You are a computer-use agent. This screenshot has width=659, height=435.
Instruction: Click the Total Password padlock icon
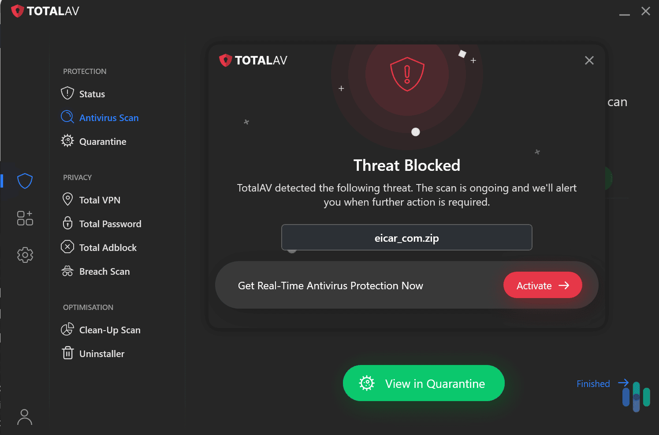click(x=67, y=223)
